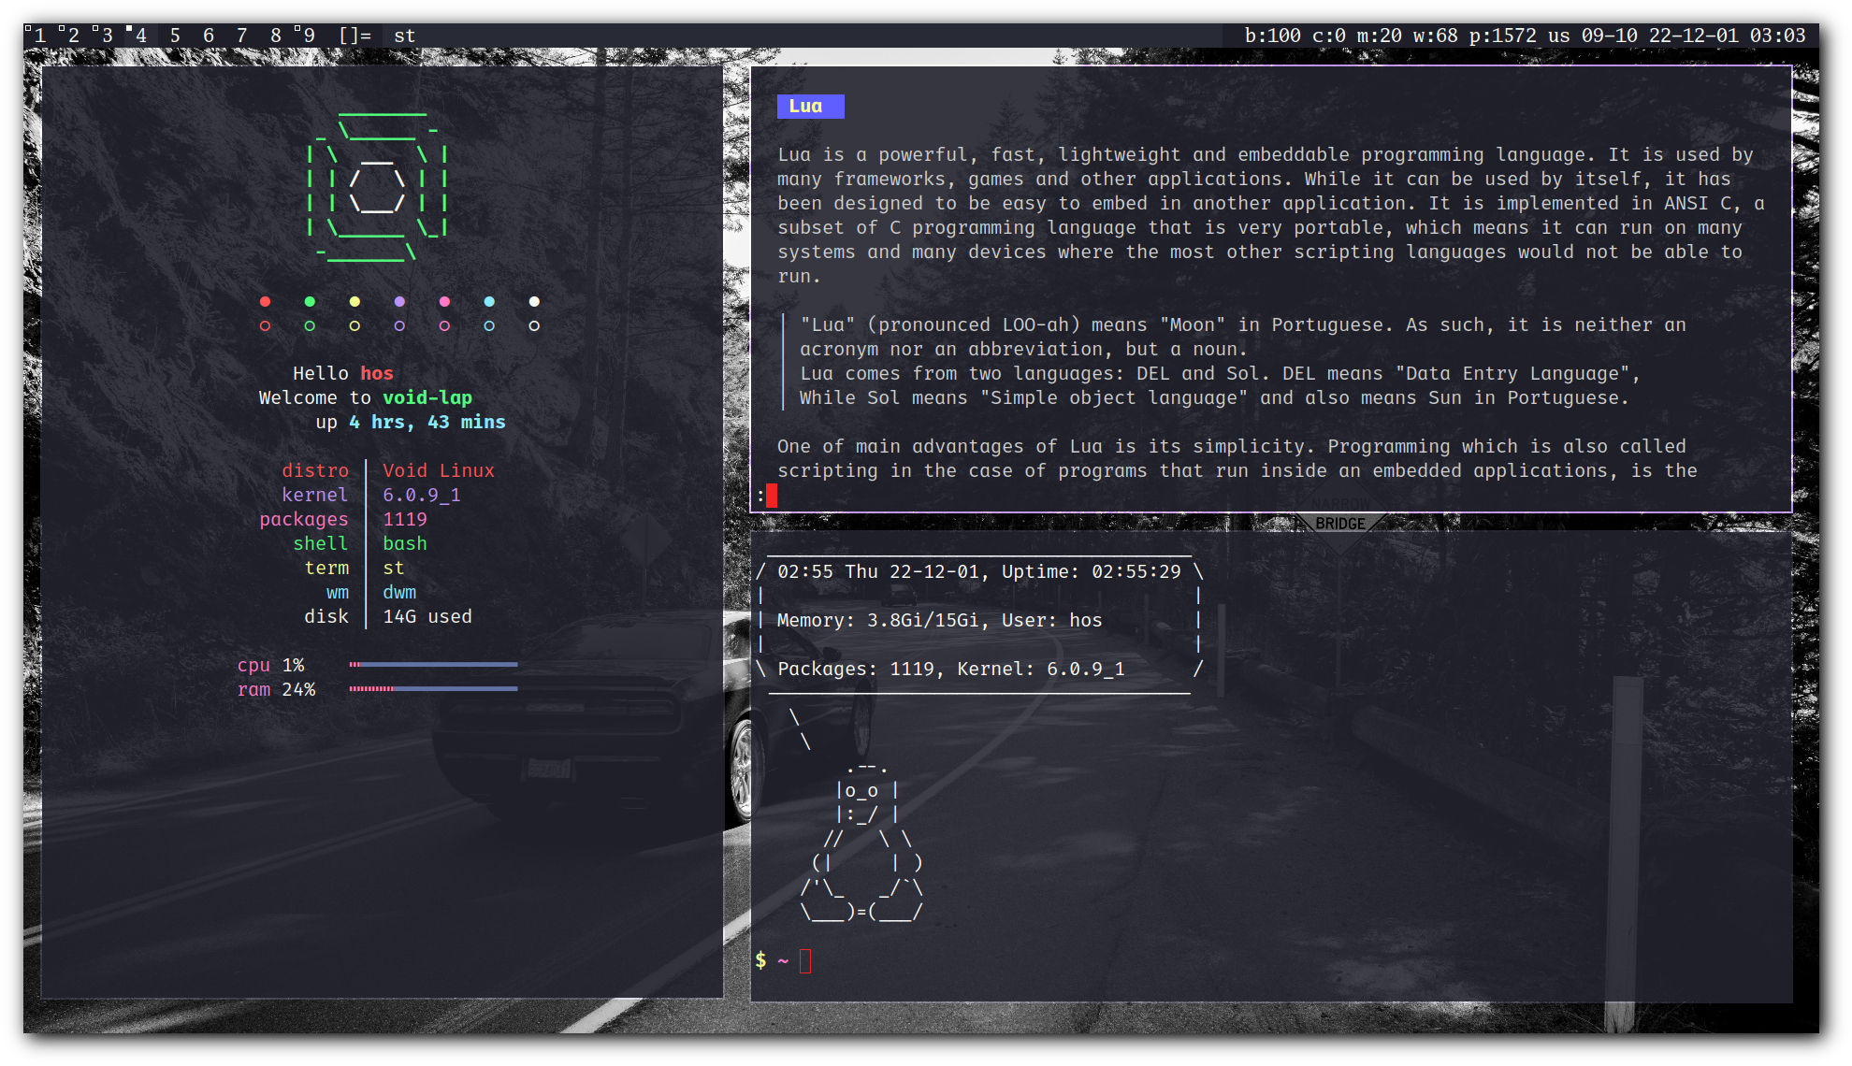Switch to dwm tag 2
The image size is (1852, 1066).
[x=72, y=36]
